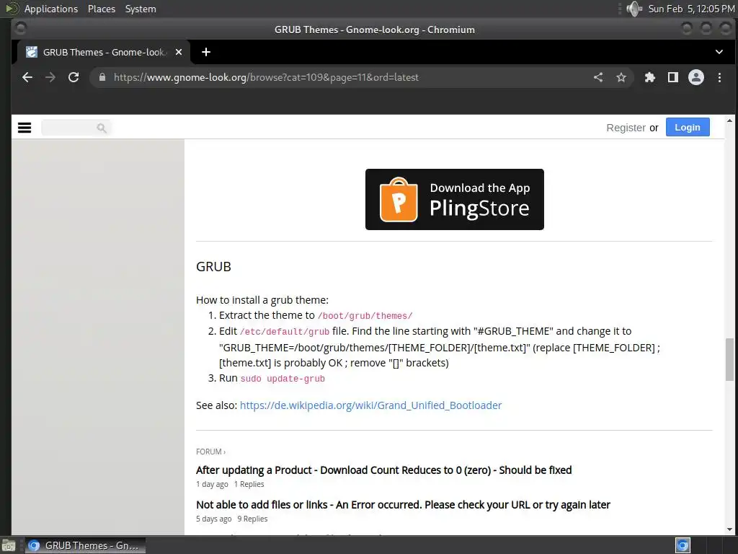The image size is (738, 554).
Task: Click the '1 Replies' text
Action: (x=249, y=484)
